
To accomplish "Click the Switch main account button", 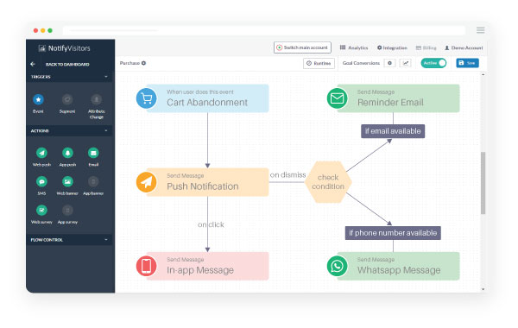I will point(302,47).
